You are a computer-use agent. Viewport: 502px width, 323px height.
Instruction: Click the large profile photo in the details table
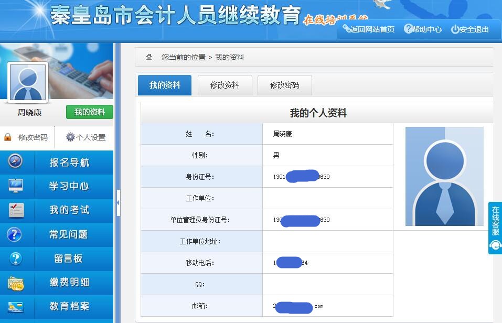pyautogui.click(x=444, y=176)
